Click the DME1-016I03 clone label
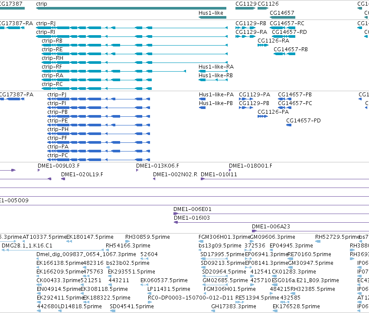 point(192,218)
